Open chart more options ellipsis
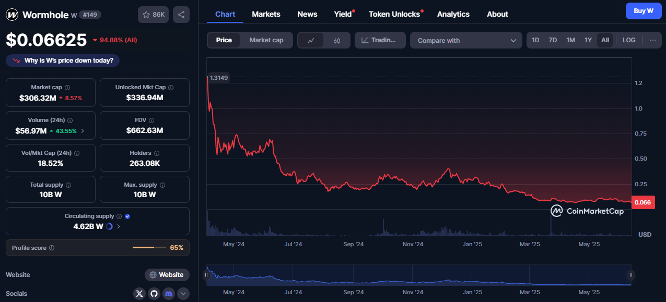Screen dimensions: 666x302 click(652, 40)
